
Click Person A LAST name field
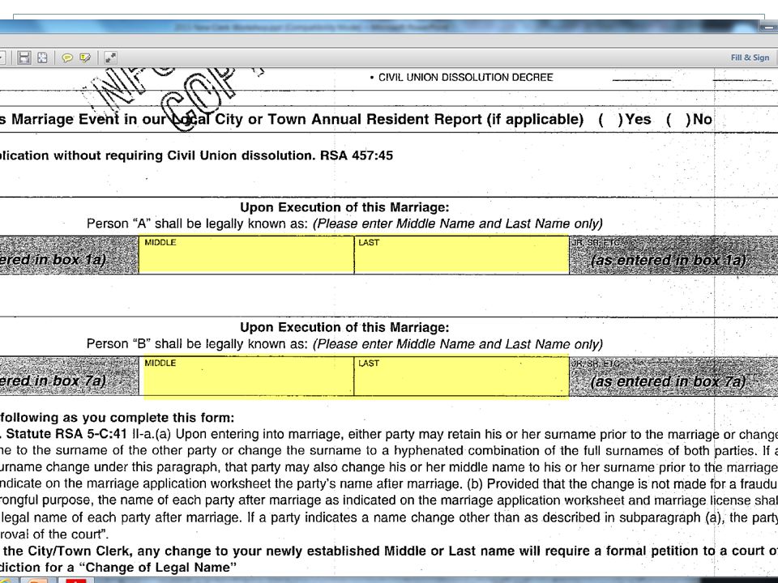(x=462, y=255)
